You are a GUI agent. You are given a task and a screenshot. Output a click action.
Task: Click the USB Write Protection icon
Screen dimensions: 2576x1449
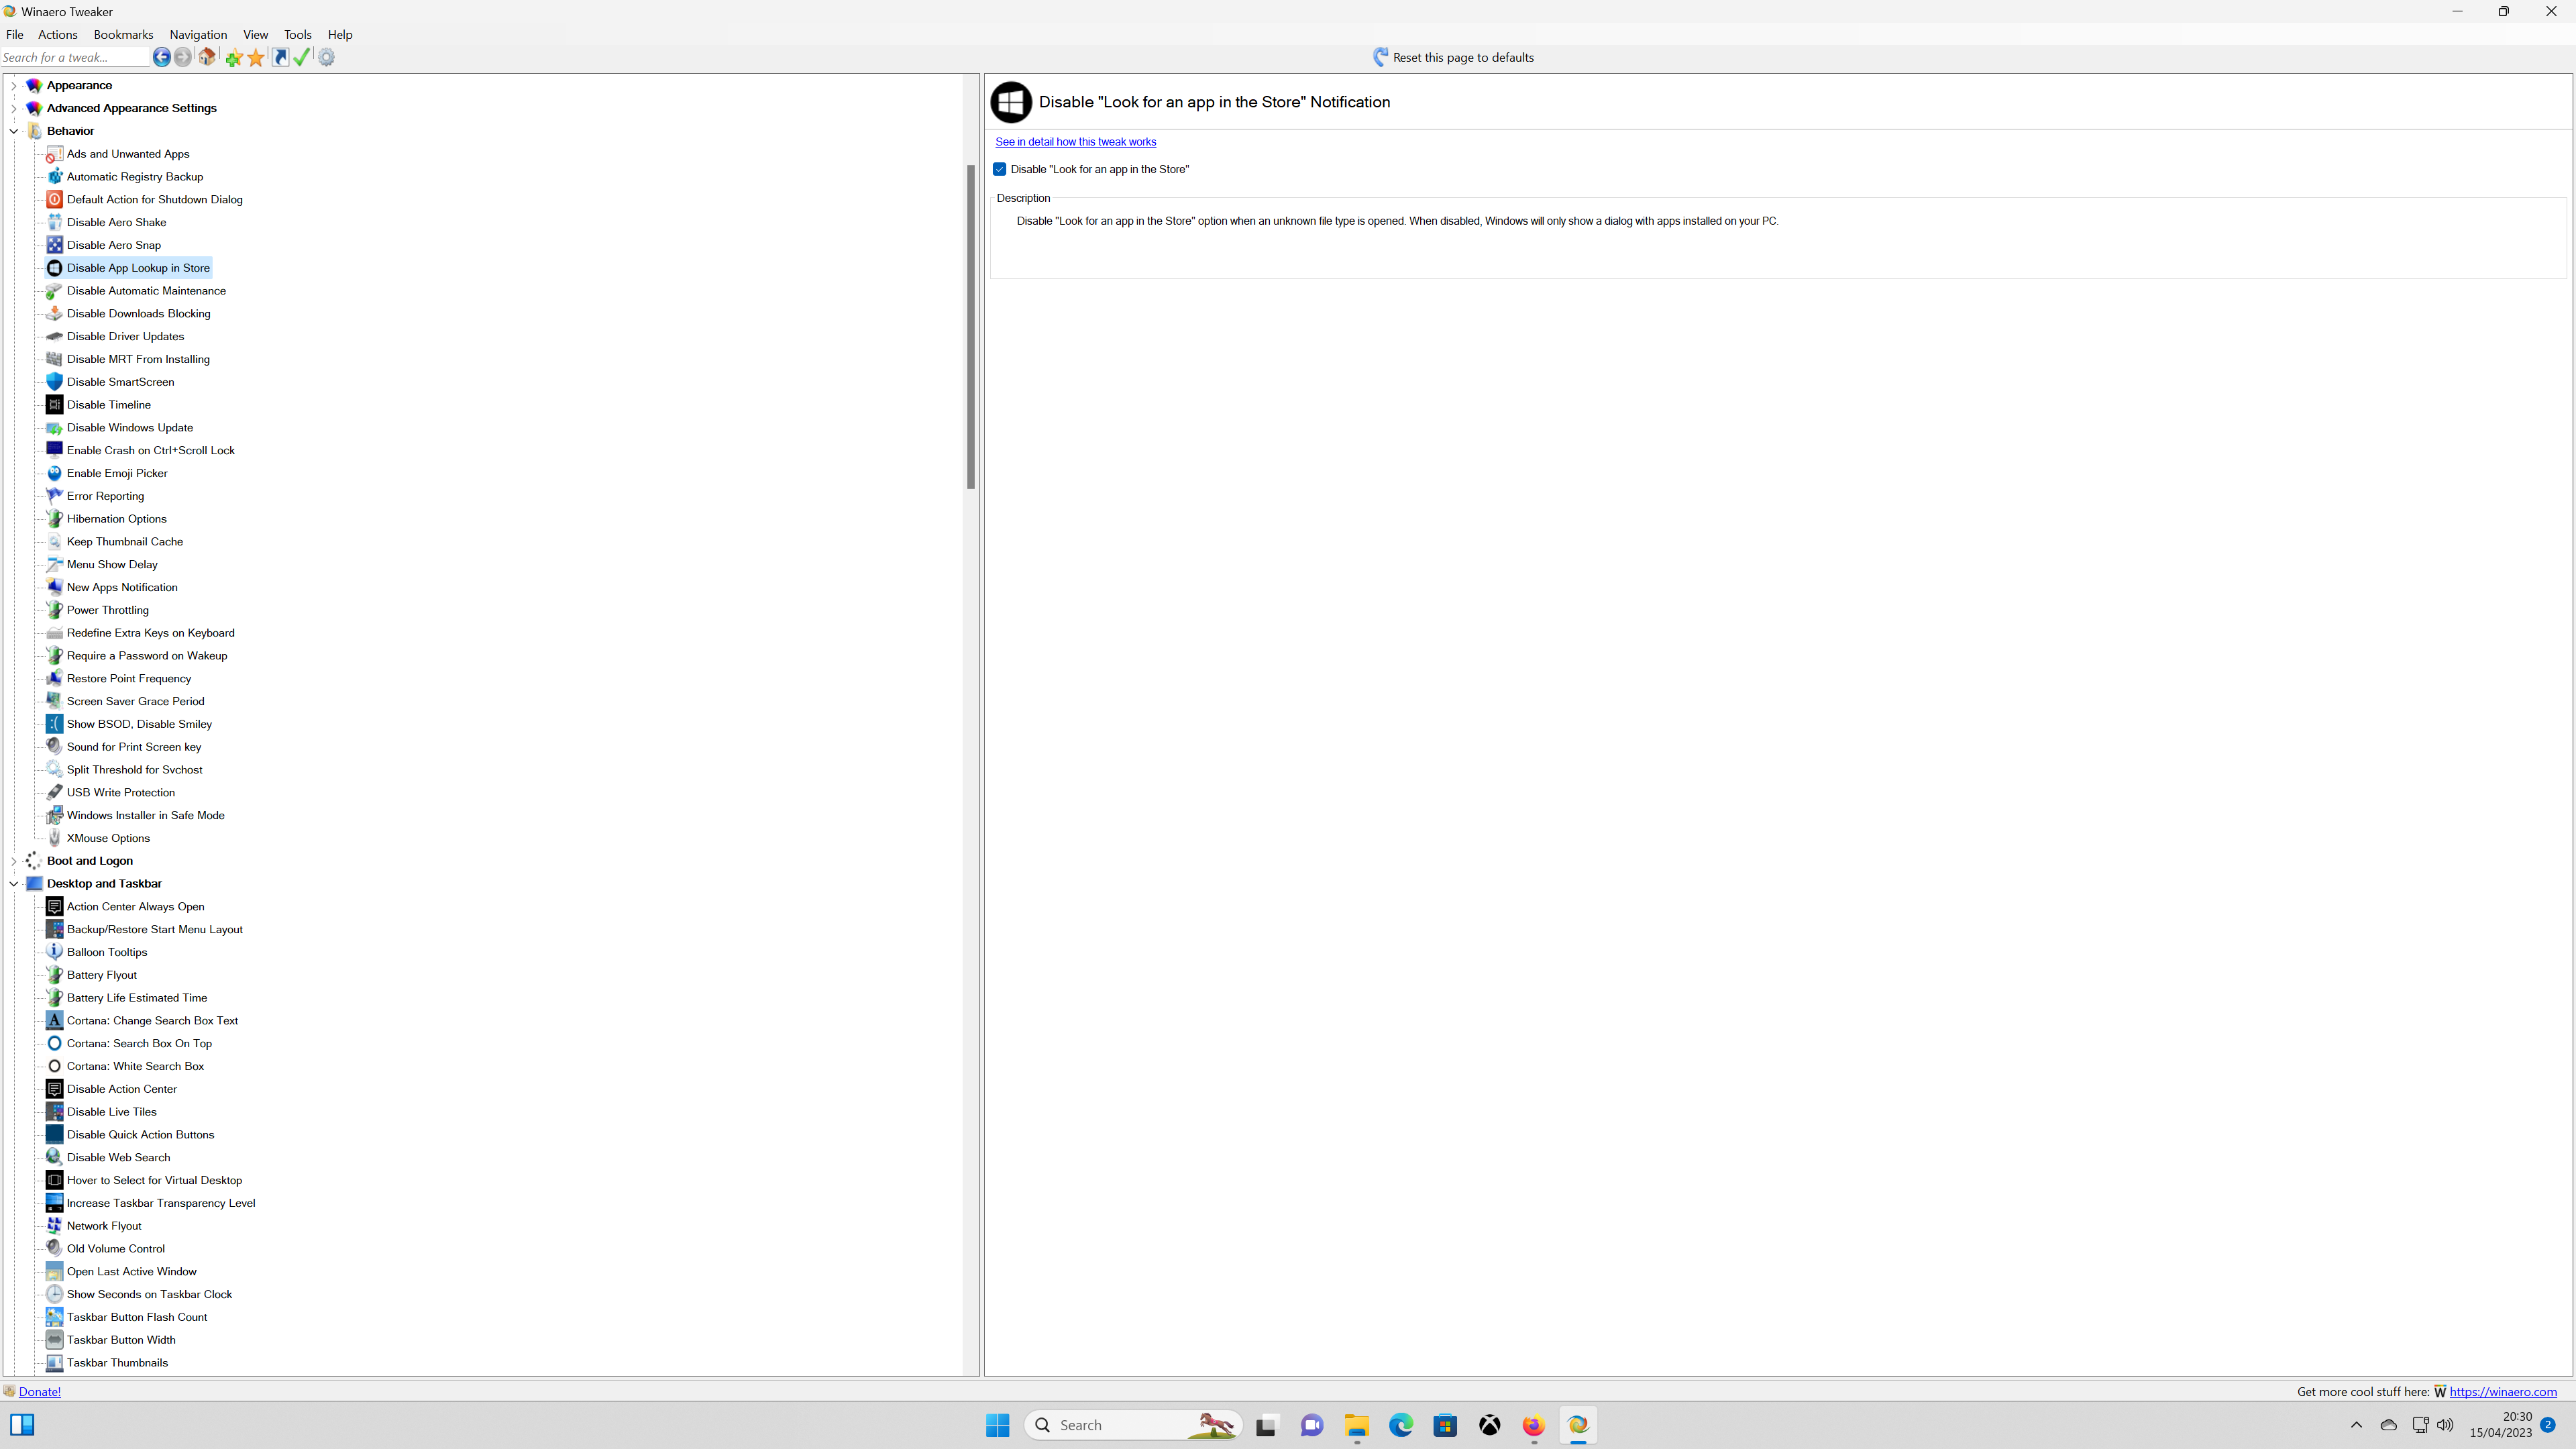click(x=55, y=792)
